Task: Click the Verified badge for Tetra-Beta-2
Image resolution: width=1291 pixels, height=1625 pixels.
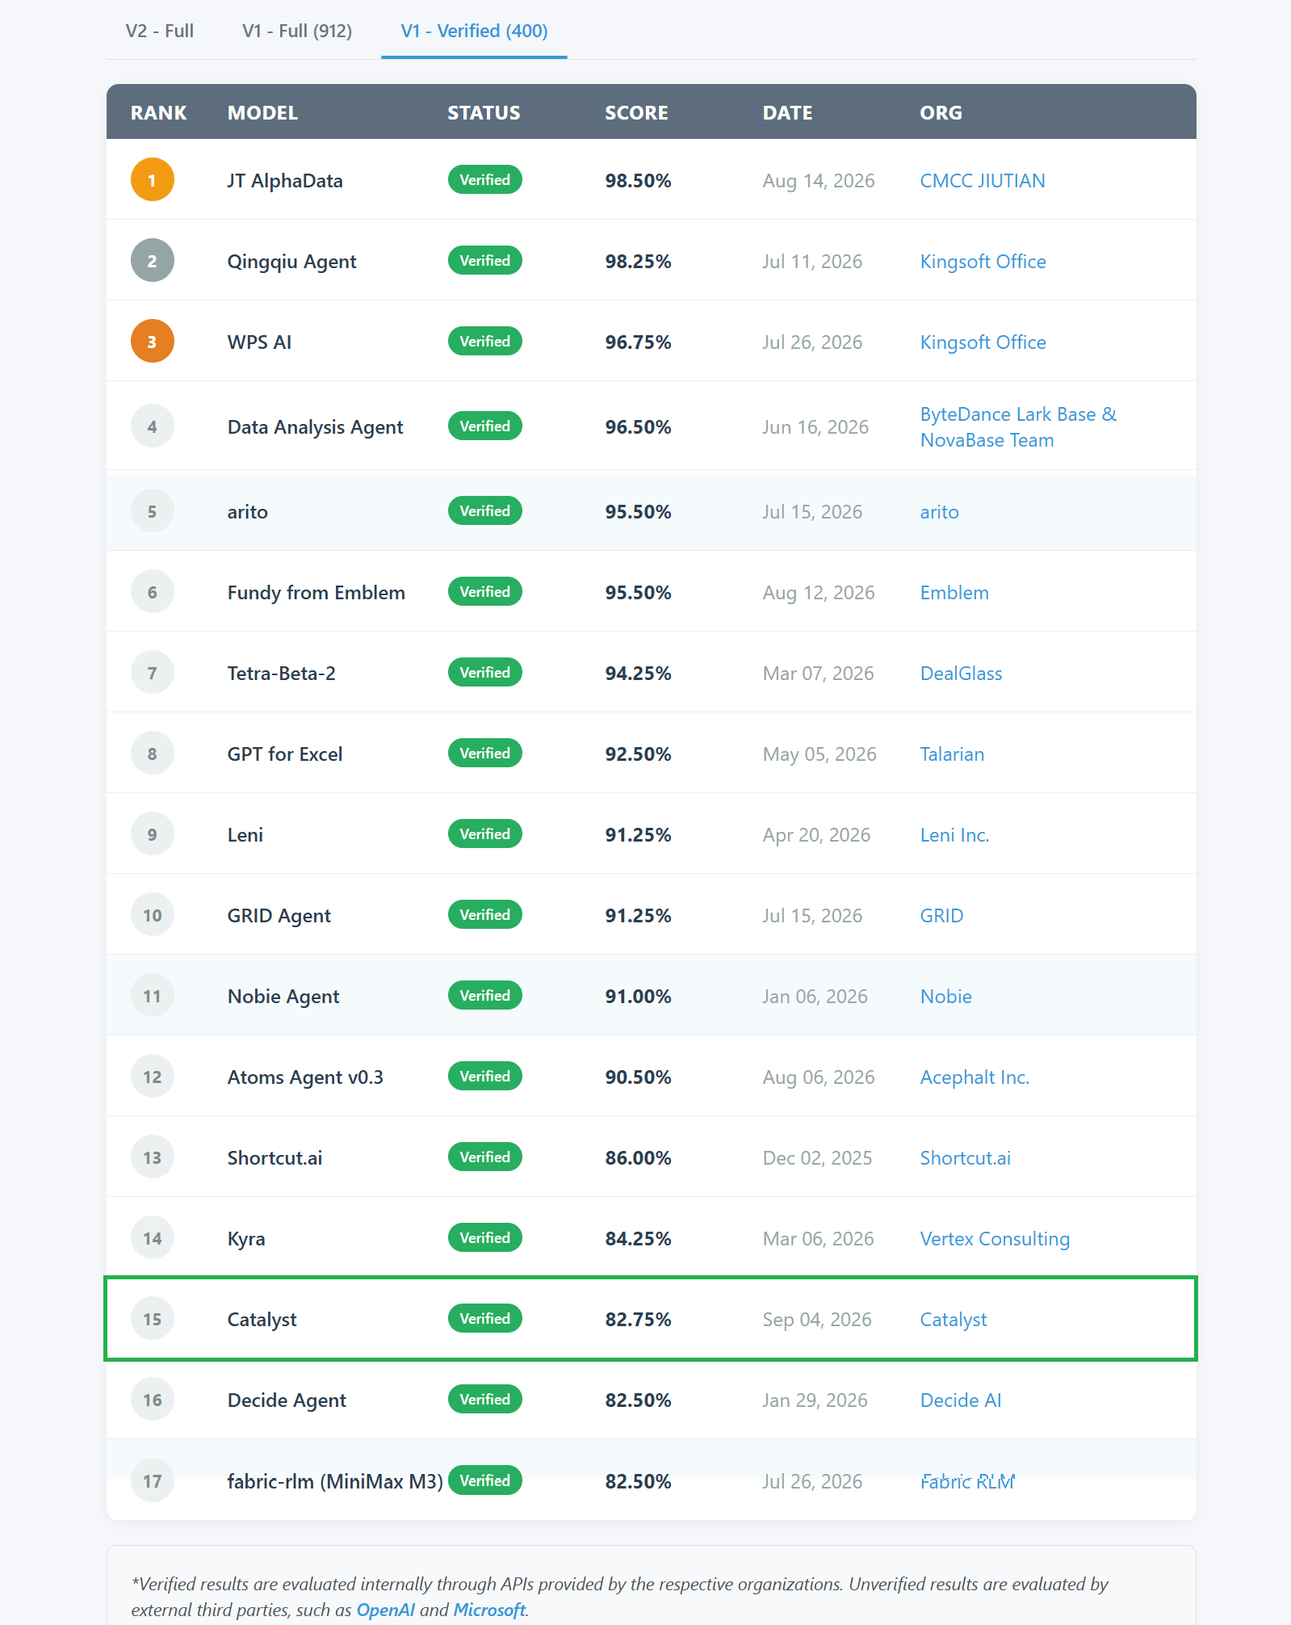Action: point(485,672)
